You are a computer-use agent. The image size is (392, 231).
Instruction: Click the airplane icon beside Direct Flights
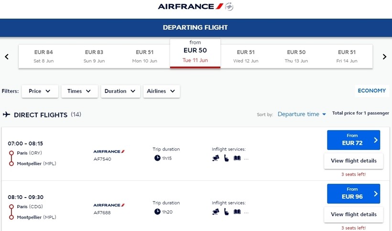pos(7,115)
